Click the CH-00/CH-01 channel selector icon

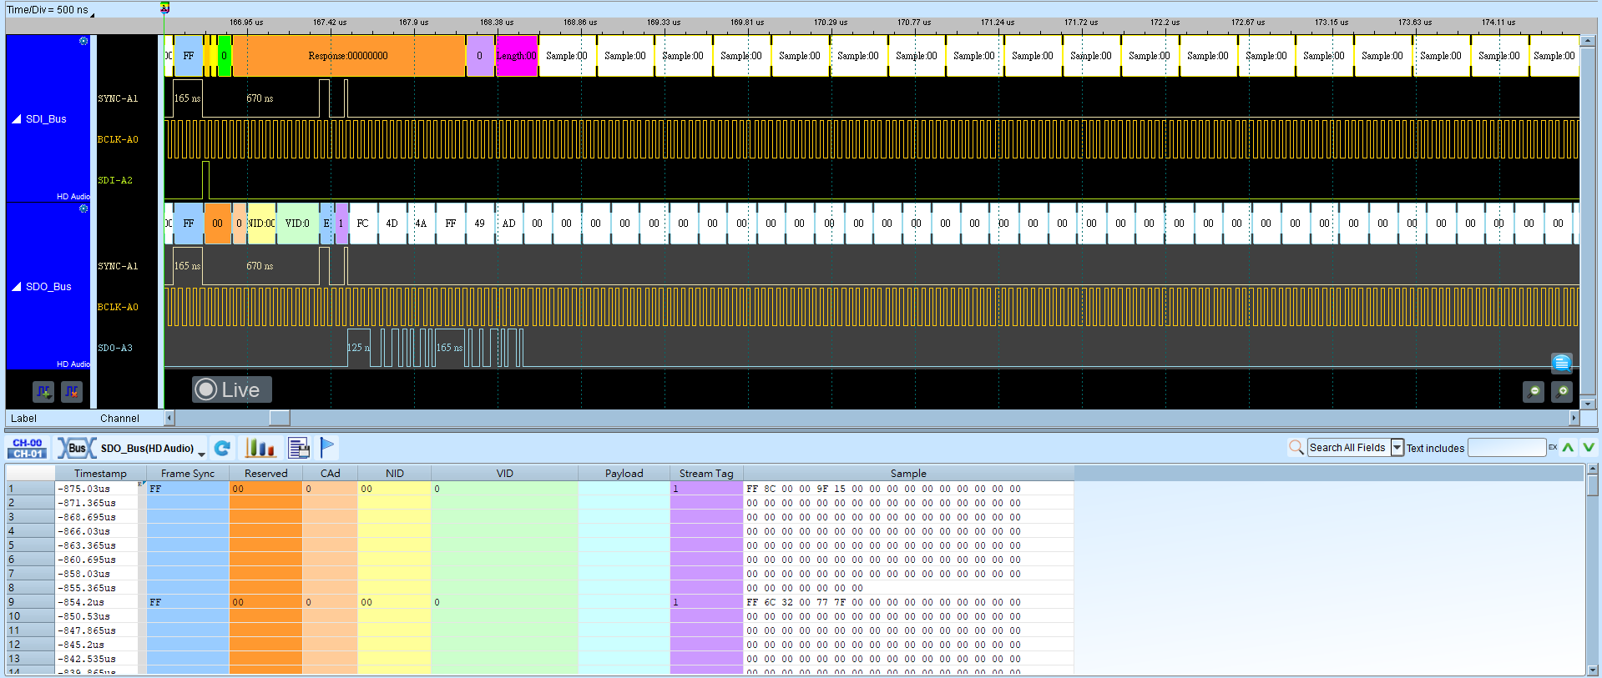28,448
